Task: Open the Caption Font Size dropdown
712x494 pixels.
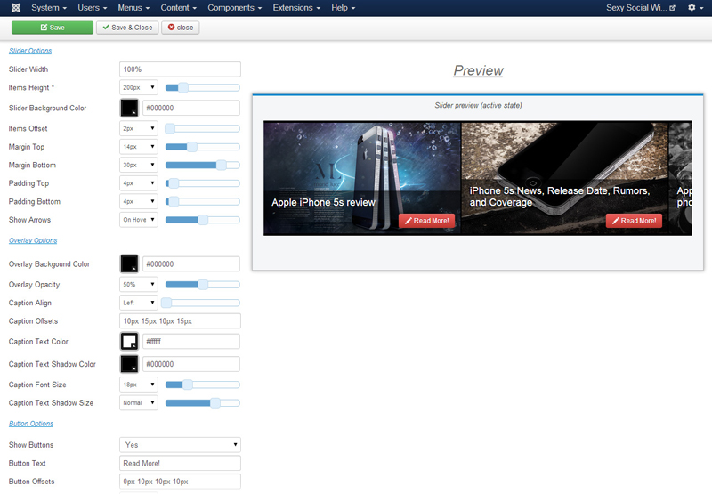Action: 139,385
